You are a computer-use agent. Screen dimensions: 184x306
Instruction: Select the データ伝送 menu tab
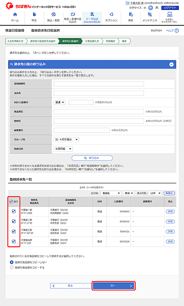pyautogui.click(x=92, y=18)
